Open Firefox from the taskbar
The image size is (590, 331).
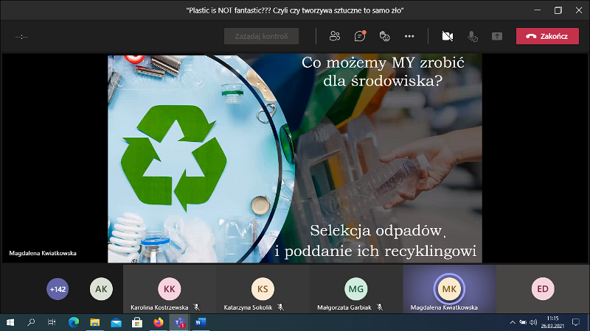coord(159,322)
